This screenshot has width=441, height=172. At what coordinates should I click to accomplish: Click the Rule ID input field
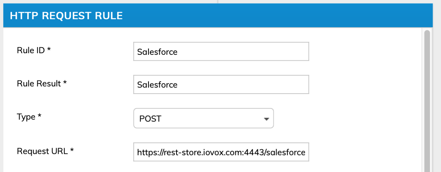221,52
